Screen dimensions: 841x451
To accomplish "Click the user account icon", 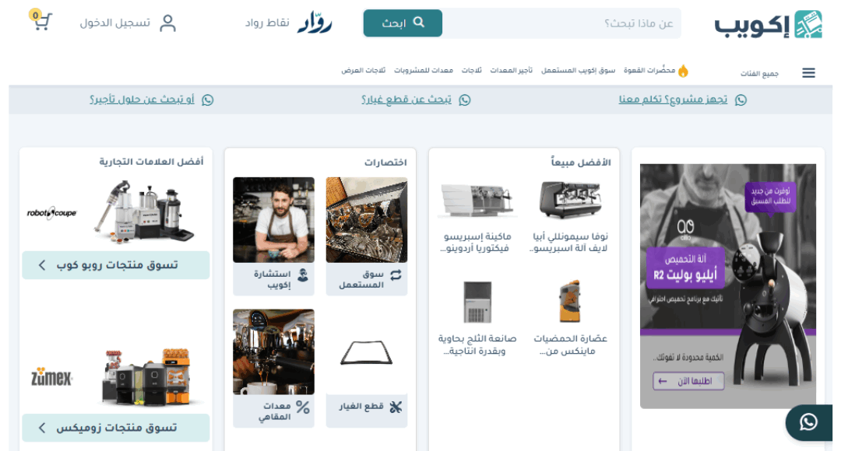I will (x=167, y=23).
